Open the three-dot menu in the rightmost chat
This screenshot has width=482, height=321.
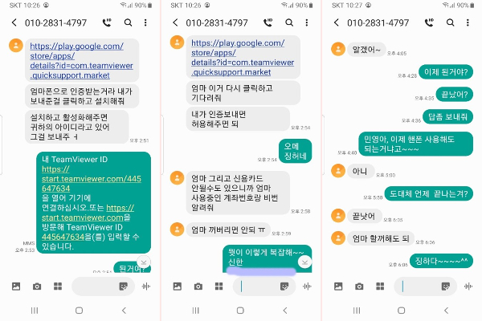[468, 22]
